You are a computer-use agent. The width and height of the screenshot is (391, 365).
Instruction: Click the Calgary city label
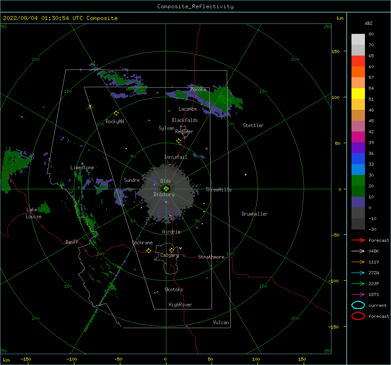point(169,255)
